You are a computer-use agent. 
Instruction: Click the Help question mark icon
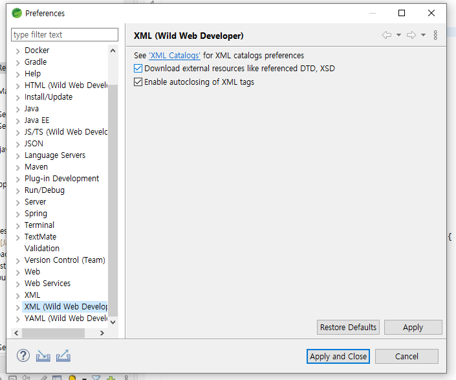23,355
